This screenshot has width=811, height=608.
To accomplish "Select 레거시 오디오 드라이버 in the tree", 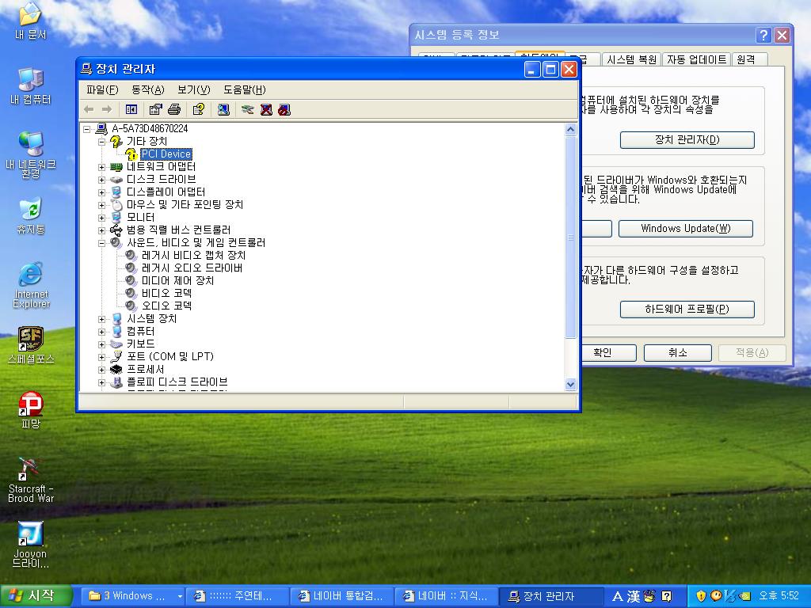I will [192, 268].
